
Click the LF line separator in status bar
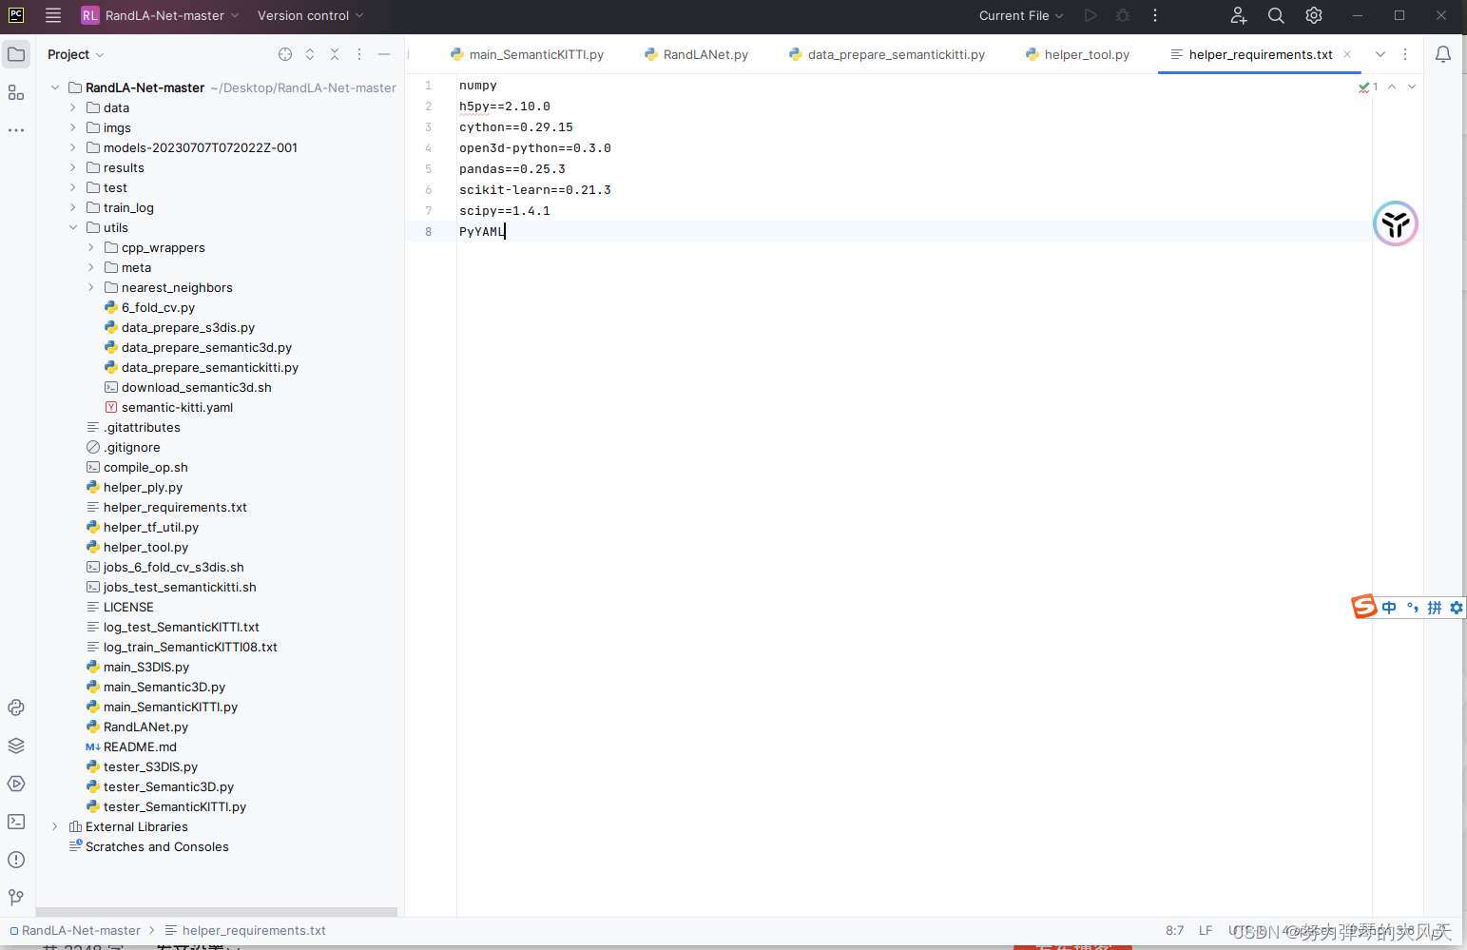[x=1206, y=930]
